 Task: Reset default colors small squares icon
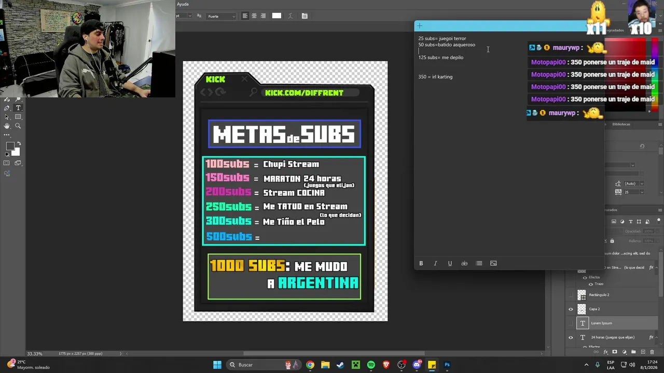tap(7, 154)
